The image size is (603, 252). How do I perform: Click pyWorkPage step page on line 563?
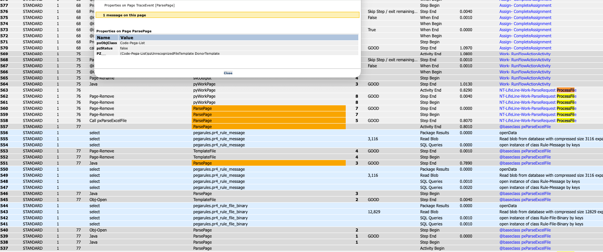(x=204, y=90)
